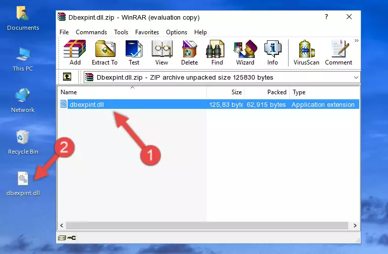388x254 pixels.
Task: Open the View file tool
Action: point(162,52)
